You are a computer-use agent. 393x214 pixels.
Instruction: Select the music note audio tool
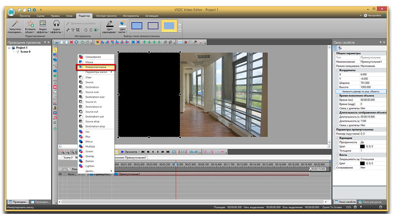55,118
